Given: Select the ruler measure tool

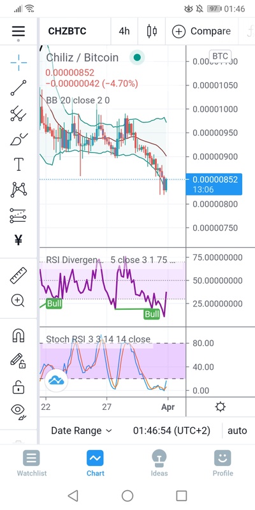Looking at the screenshot, I should (18, 275).
